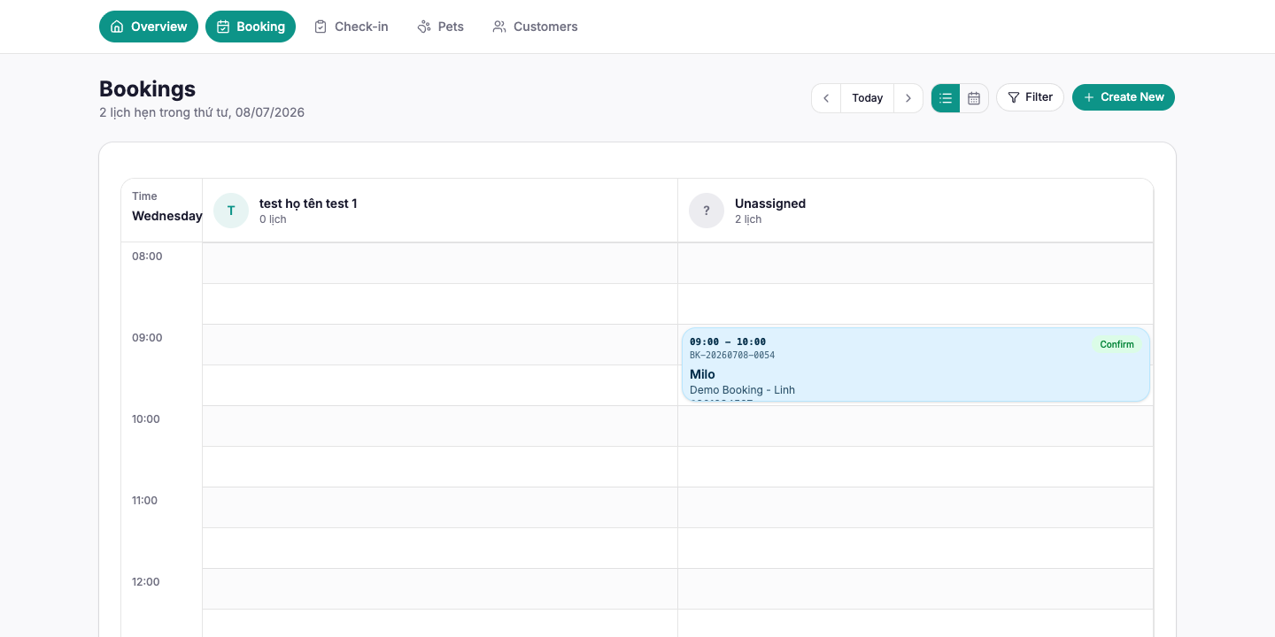Click the "2 lịch" count under Unassigned
Viewport: 1275px width, 637px height.
748,219
